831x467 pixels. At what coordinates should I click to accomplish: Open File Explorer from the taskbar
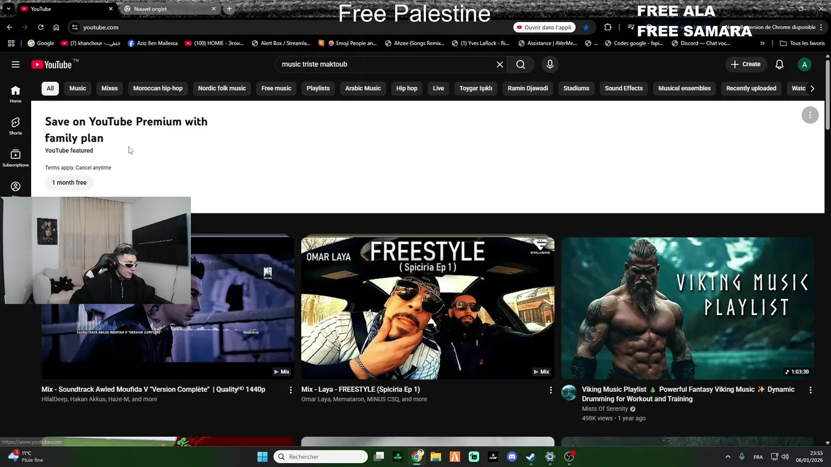click(436, 457)
